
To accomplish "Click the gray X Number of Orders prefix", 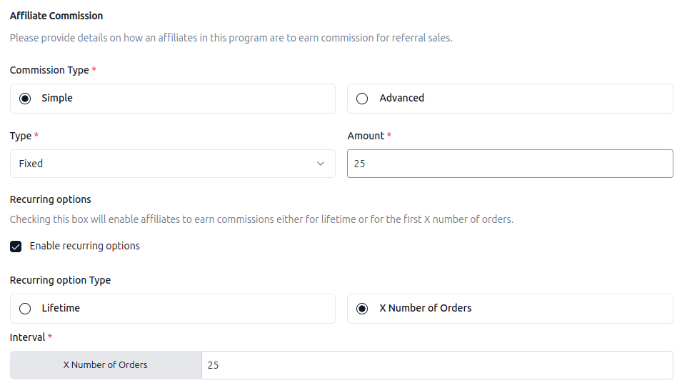I will [106, 365].
